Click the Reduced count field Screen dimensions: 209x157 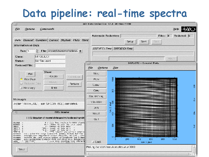(x=191, y=36)
